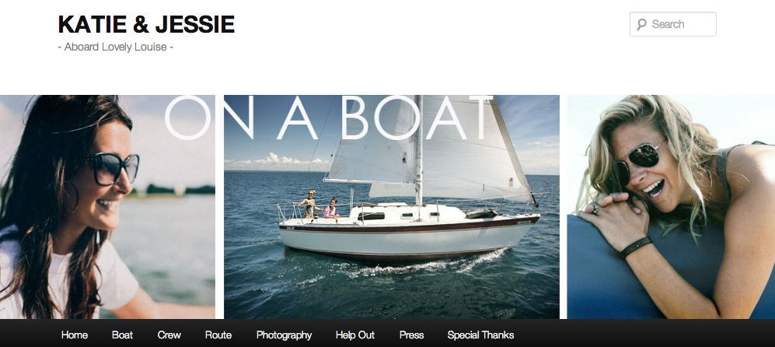Go to the Boat page

122,335
